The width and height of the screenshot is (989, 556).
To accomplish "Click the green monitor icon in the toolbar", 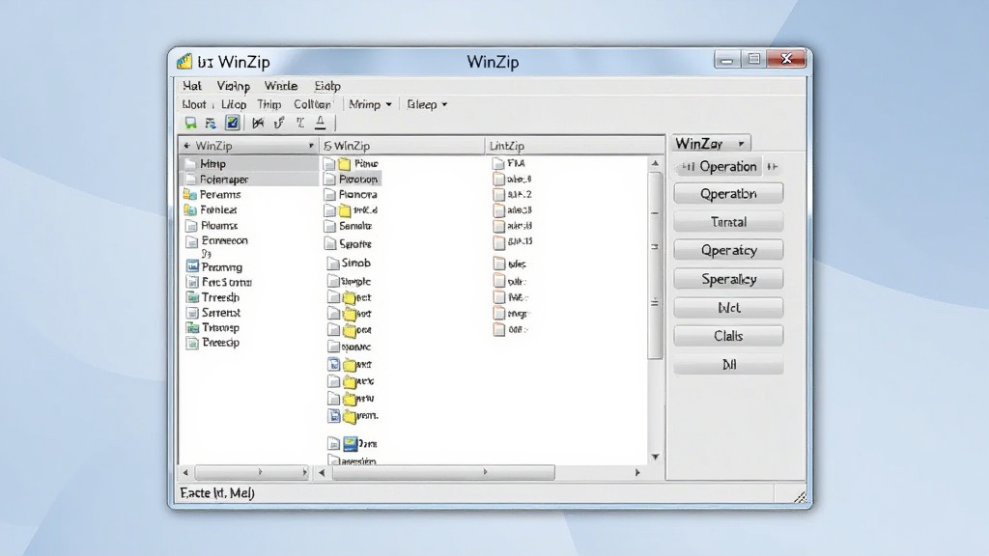I will coord(190,123).
